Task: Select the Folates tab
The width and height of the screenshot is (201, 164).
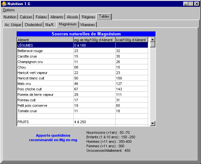Action: (x=41, y=17)
